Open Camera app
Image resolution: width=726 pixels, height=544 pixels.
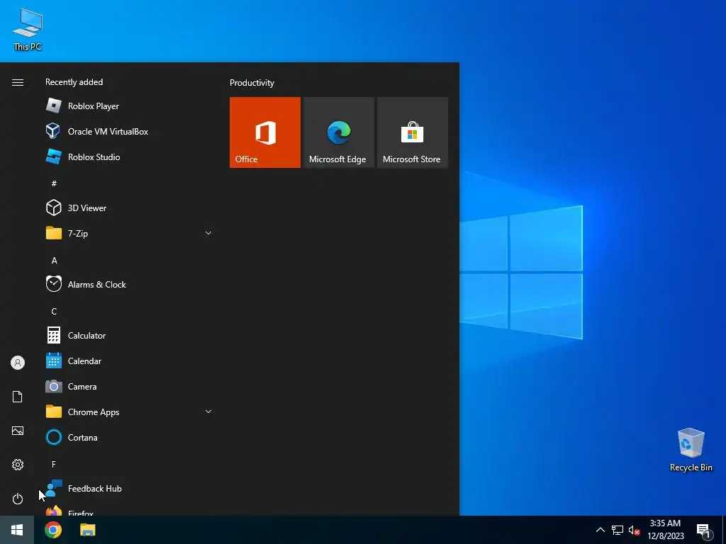click(x=129, y=386)
